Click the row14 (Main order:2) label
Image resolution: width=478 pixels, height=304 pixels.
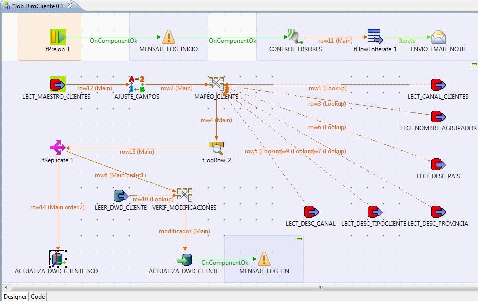57,207
